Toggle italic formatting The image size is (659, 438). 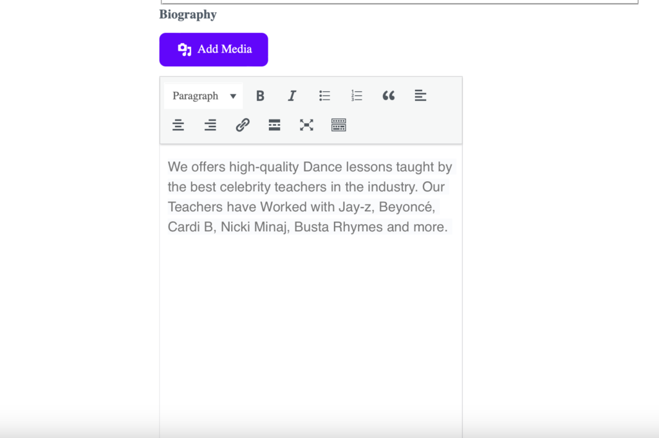point(292,96)
